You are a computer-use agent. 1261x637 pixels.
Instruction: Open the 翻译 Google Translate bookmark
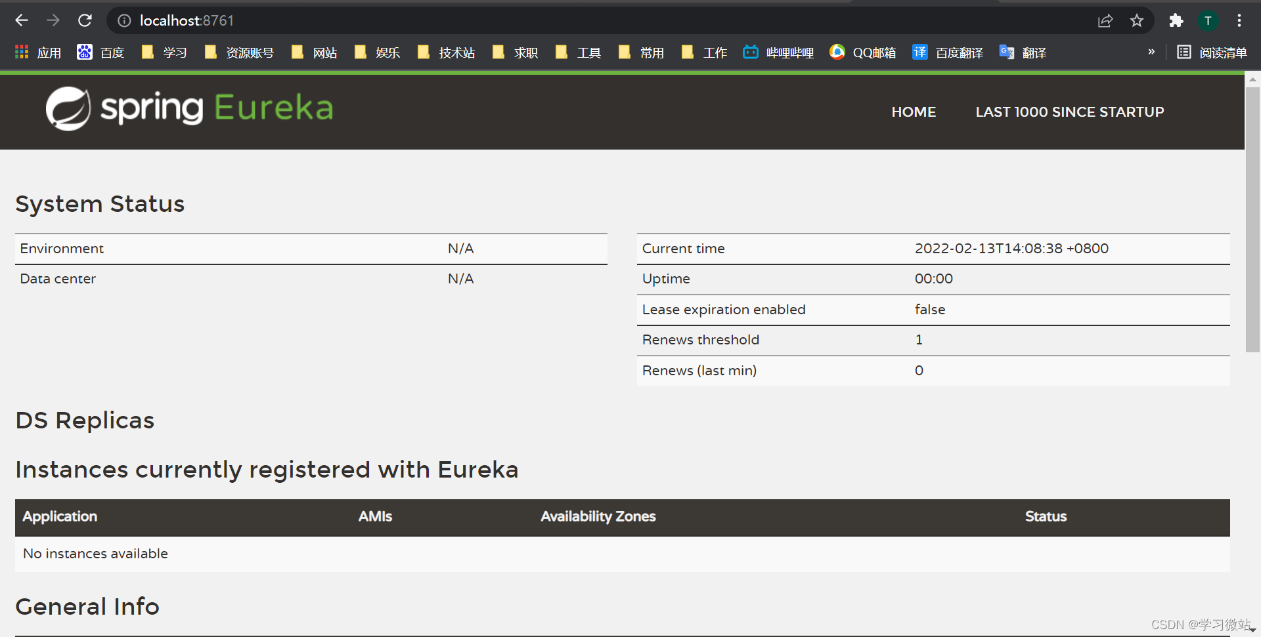pyautogui.click(x=1023, y=52)
